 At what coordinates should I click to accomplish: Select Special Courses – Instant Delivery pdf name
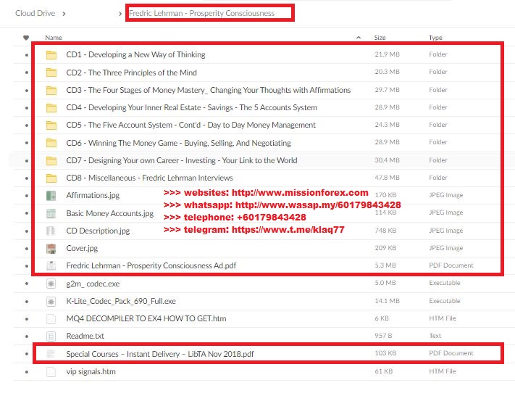point(160,354)
